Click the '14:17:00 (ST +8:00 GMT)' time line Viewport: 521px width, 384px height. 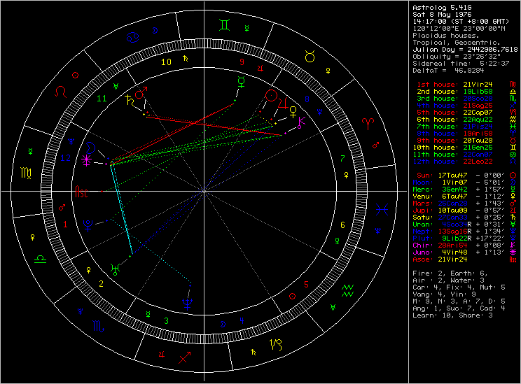461,21
